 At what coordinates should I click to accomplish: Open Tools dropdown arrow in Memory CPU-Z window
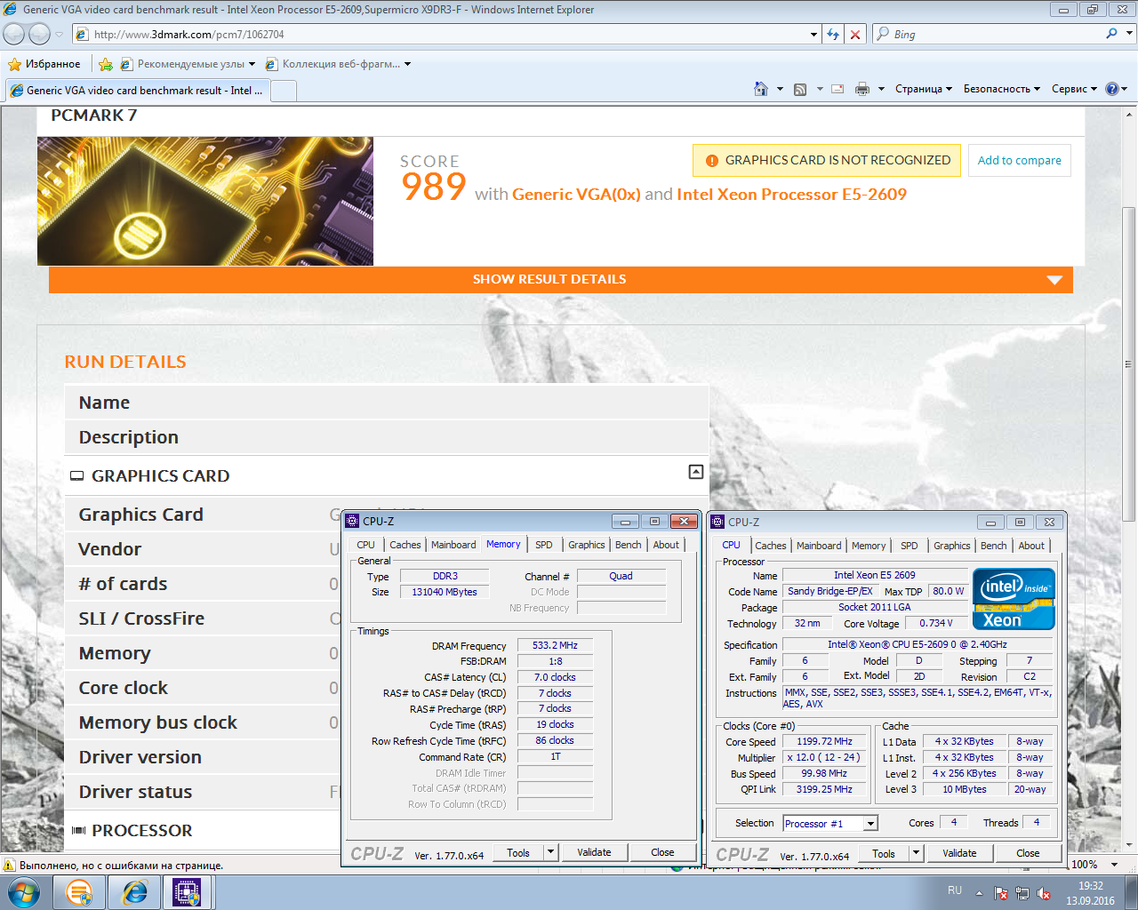551,852
